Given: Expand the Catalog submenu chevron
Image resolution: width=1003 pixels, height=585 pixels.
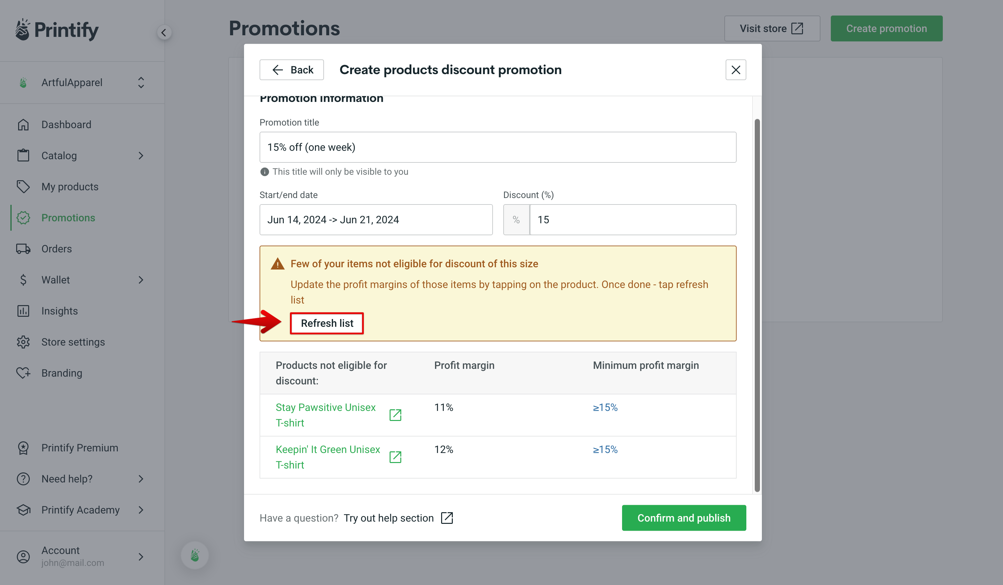Looking at the screenshot, I should point(141,156).
